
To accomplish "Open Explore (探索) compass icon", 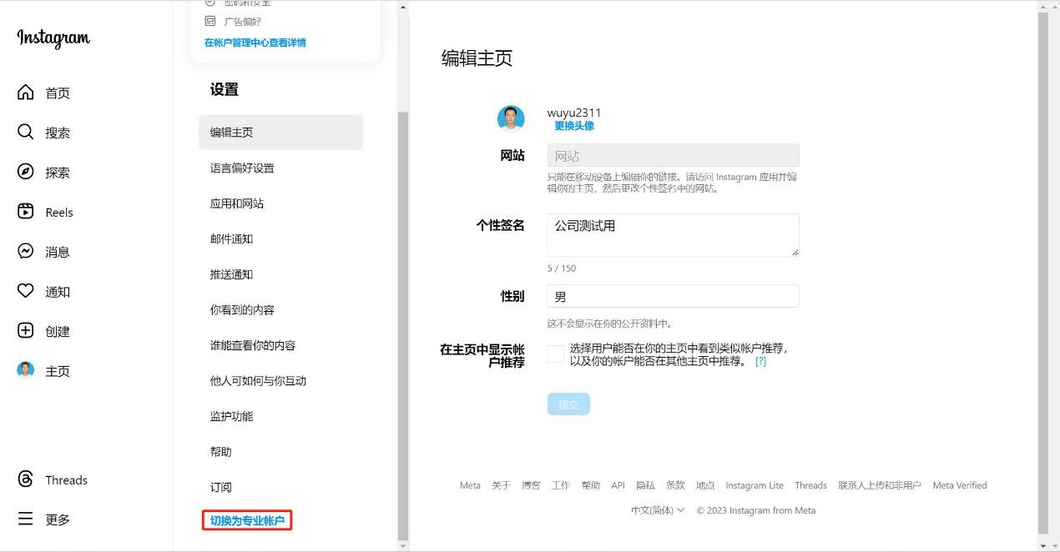I will pyautogui.click(x=26, y=172).
